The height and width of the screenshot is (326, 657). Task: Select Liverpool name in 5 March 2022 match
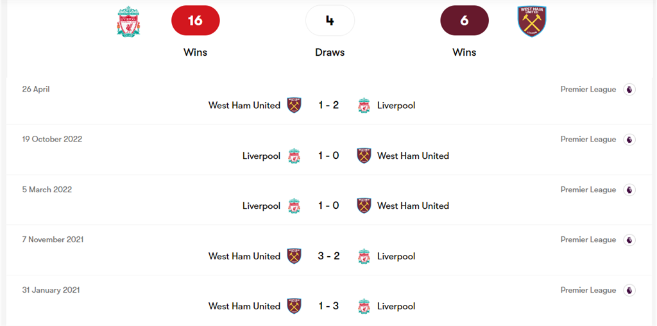(261, 206)
